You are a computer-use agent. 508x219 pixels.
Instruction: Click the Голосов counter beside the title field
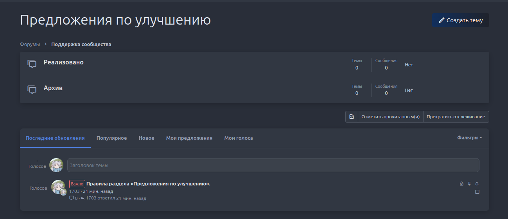[x=37, y=164]
